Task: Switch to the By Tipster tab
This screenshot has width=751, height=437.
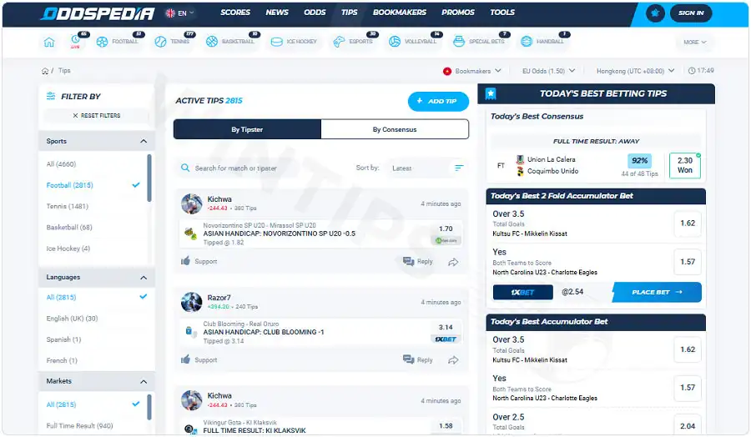Action: 247,129
